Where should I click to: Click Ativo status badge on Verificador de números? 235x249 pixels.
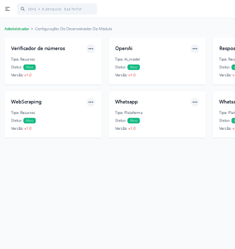tap(29, 67)
